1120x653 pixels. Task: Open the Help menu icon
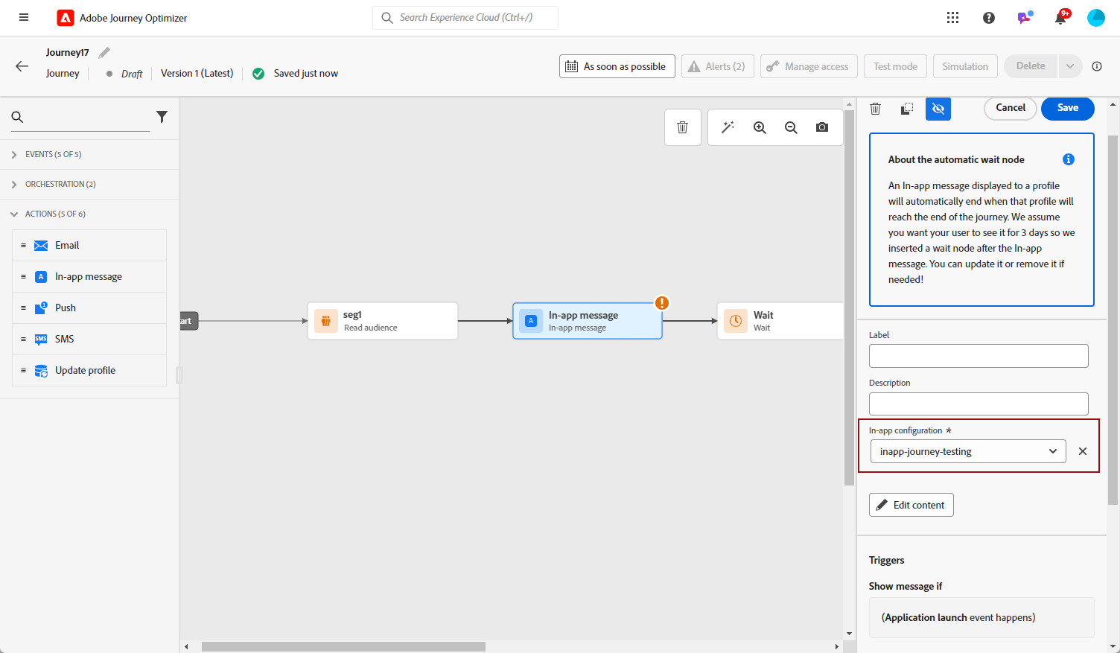989,18
